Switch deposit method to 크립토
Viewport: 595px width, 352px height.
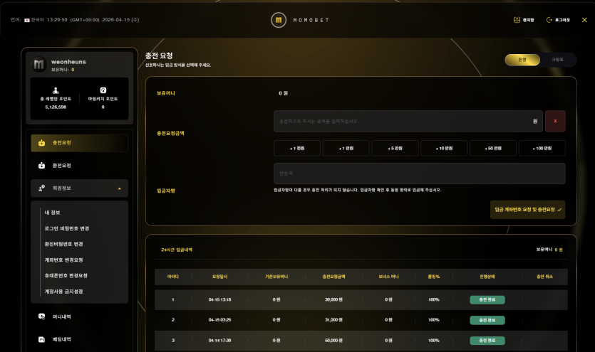557,60
